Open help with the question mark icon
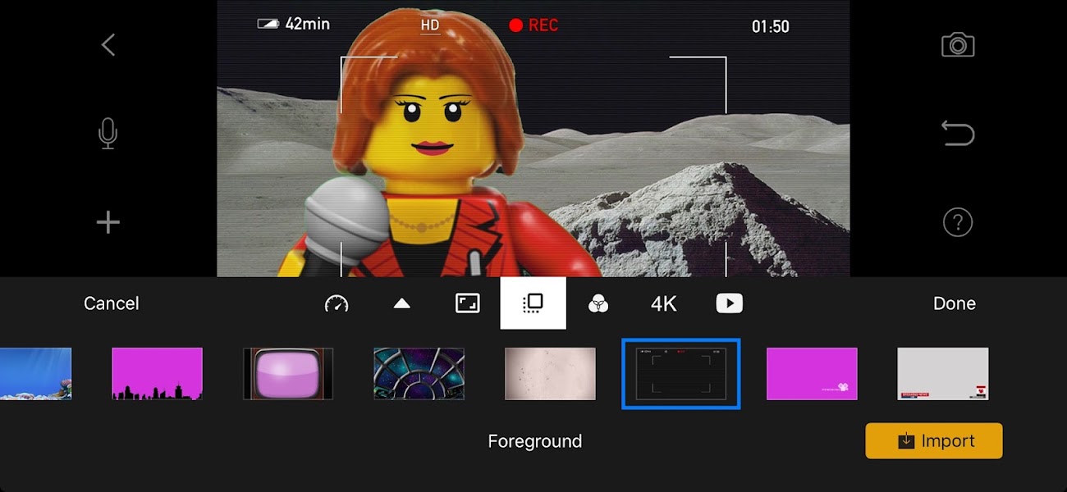This screenshot has width=1067, height=492. click(958, 222)
